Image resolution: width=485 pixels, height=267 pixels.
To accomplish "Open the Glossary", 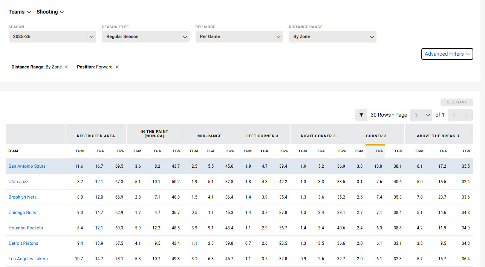I will [456, 102].
